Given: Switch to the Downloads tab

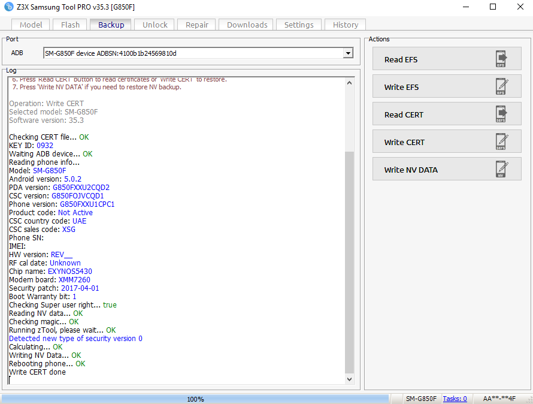Looking at the screenshot, I should (x=247, y=25).
